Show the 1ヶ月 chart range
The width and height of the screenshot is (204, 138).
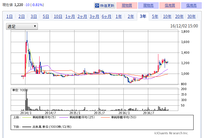tap(70, 16)
